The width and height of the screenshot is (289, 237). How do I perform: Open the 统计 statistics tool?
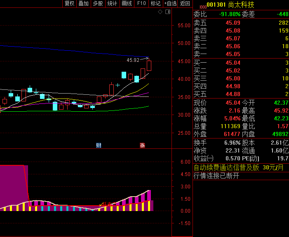coord(112,3)
